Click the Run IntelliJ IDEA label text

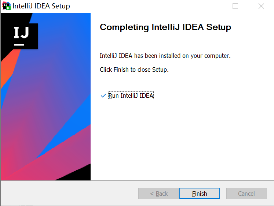[x=131, y=95]
